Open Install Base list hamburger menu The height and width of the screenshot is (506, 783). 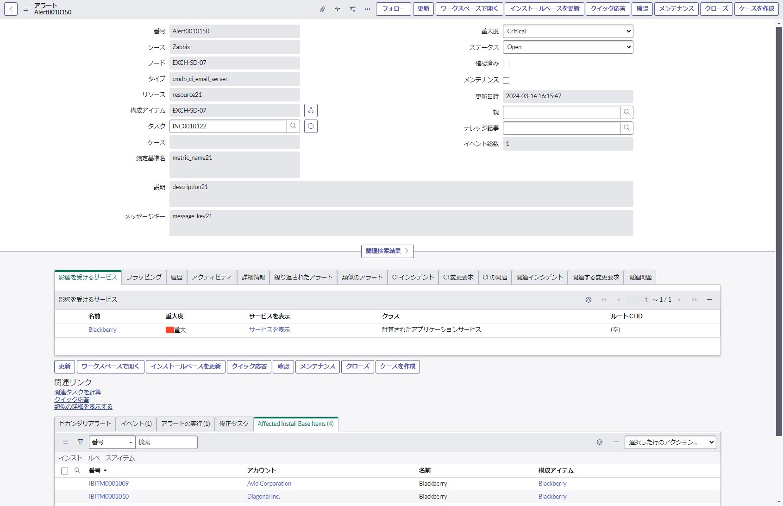pos(65,442)
